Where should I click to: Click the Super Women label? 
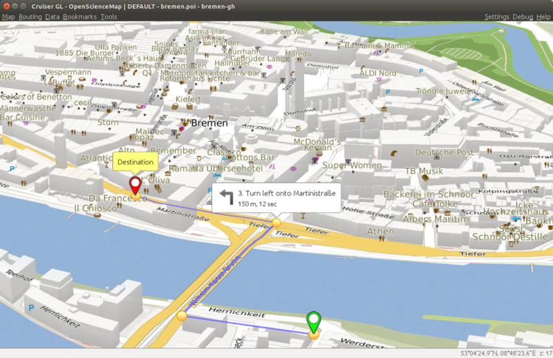(352, 165)
